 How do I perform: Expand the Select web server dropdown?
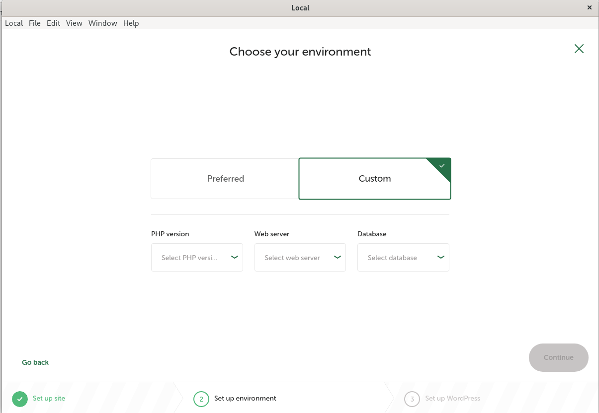(x=300, y=257)
